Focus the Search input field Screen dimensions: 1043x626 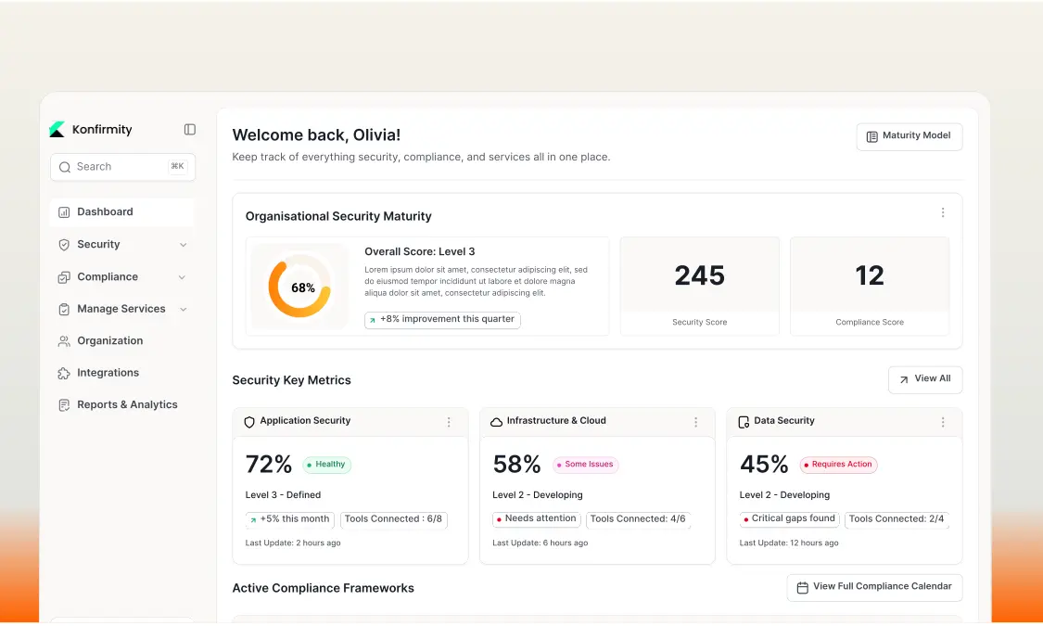pyautogui.click(x=123, y=167)
